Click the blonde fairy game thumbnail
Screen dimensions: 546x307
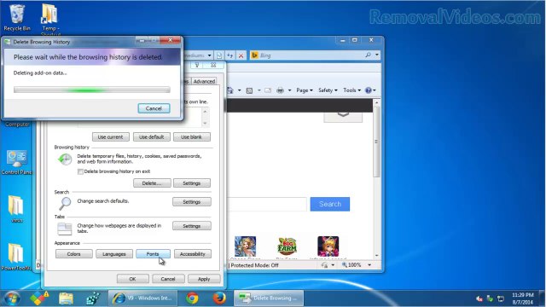point(245,246)
